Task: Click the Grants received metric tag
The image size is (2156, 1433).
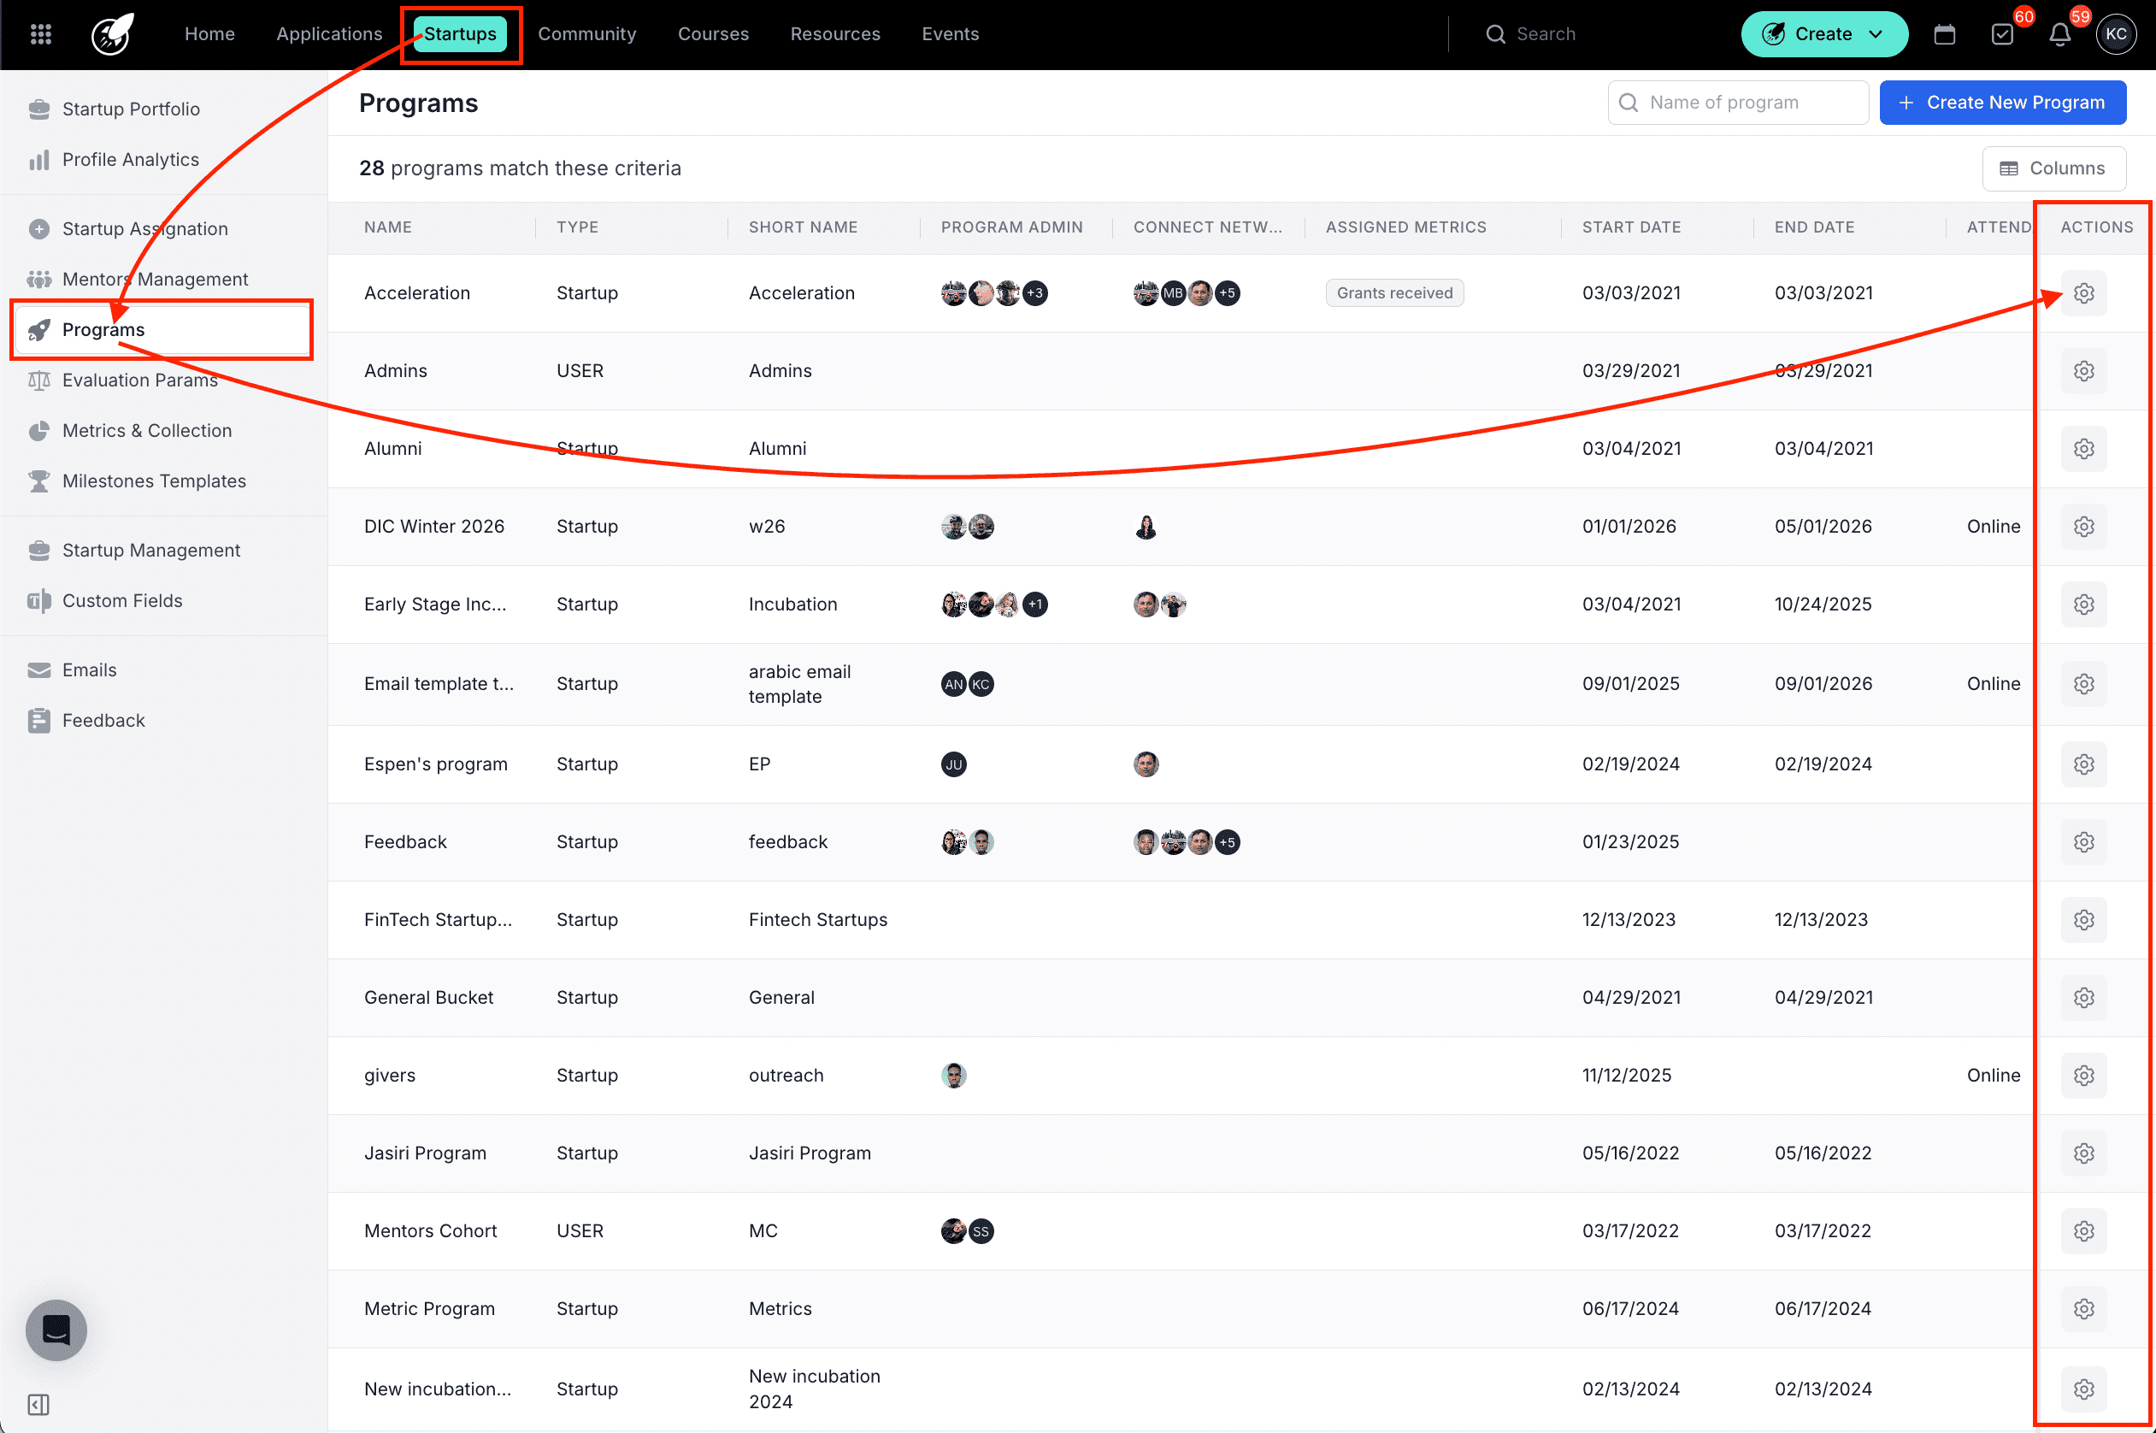Action: coord(1393,293)
